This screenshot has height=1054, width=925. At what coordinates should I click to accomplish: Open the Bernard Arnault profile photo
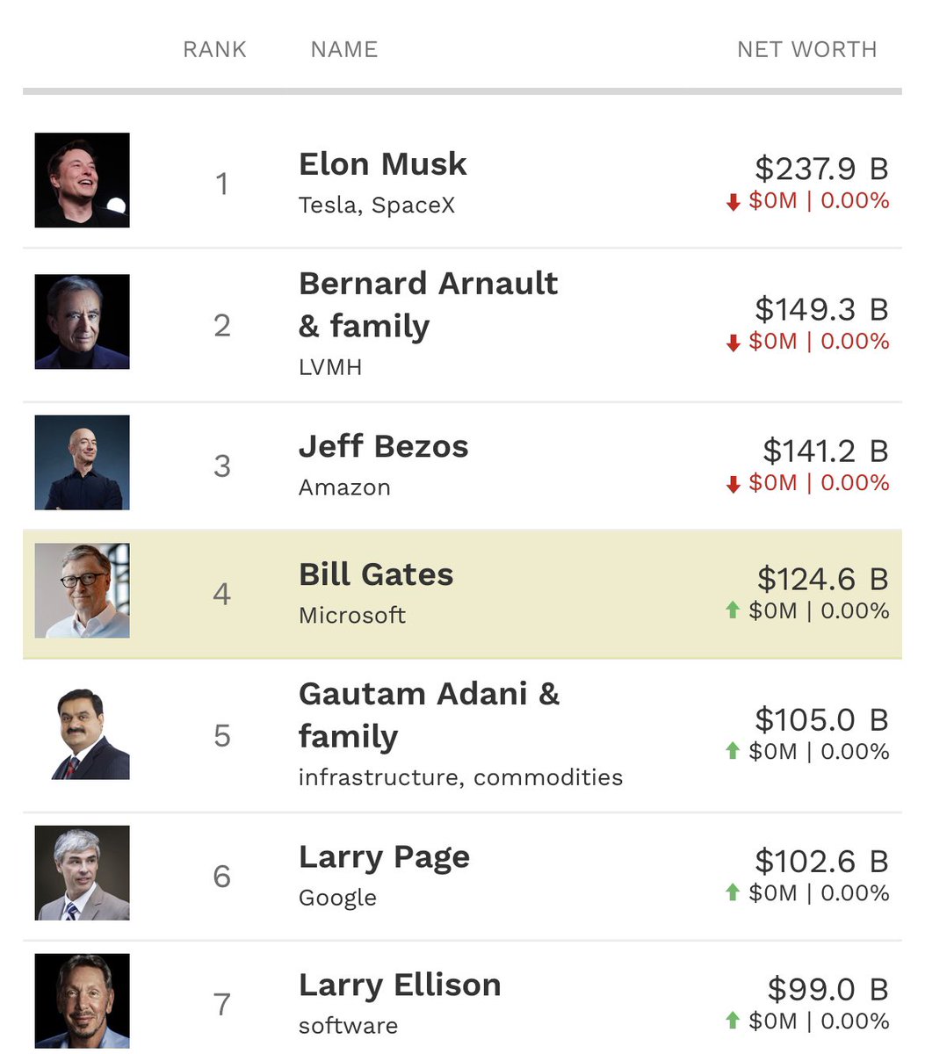82,321
